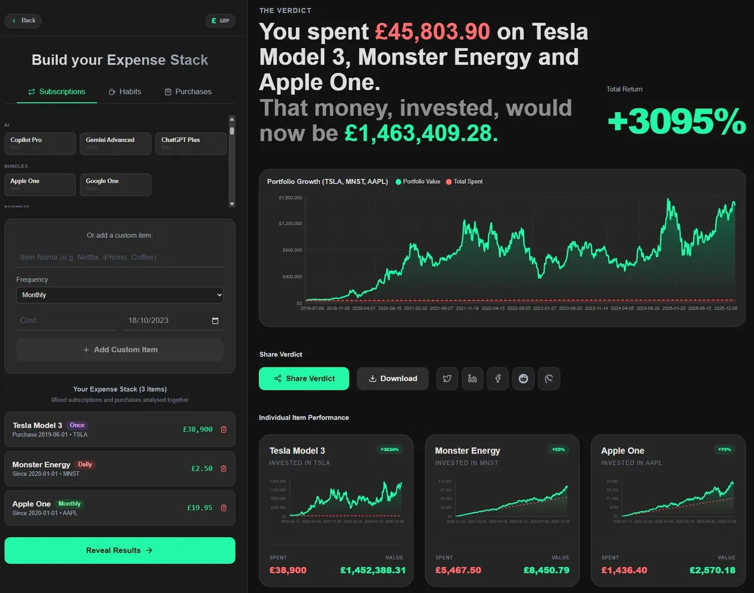754x593 pixels.
Task: Share verdict on Twitter
Action: click(x=447, y=378)
